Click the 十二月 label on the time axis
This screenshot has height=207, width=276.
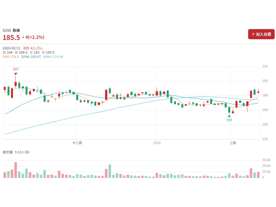pyautogui.click(x=77, y=143)
